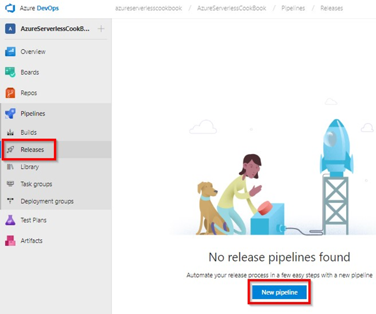Open Releases under Pipelines
The height and width of the screenshot is (314, 376).
[32, 149]
